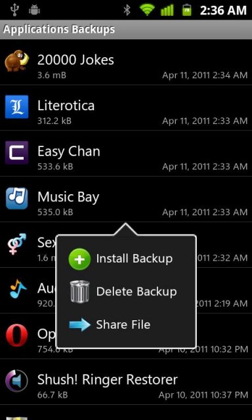
Task: Choose Install Backup from popup menu
Action: tap(126, 259)
